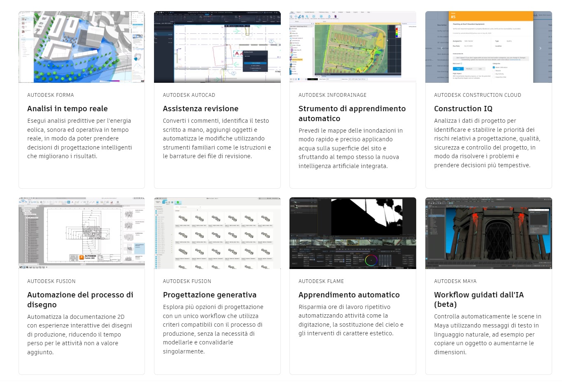The height and width of the screenshot is (386, 562).
Task: Click the 'AUTODESK MAYA' label
Action: pos(455,281)
